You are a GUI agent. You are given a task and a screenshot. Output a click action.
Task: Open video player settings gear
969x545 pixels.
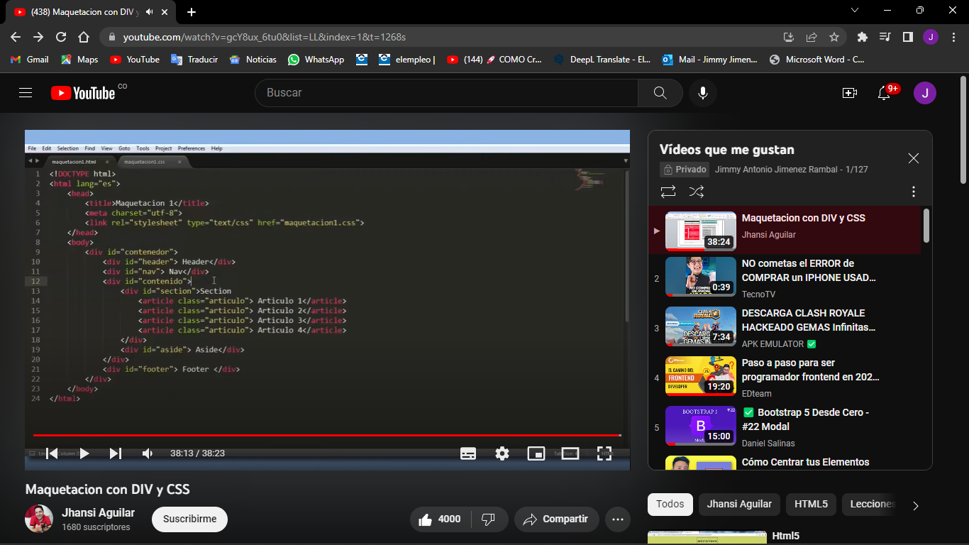(x=502, y=453)
